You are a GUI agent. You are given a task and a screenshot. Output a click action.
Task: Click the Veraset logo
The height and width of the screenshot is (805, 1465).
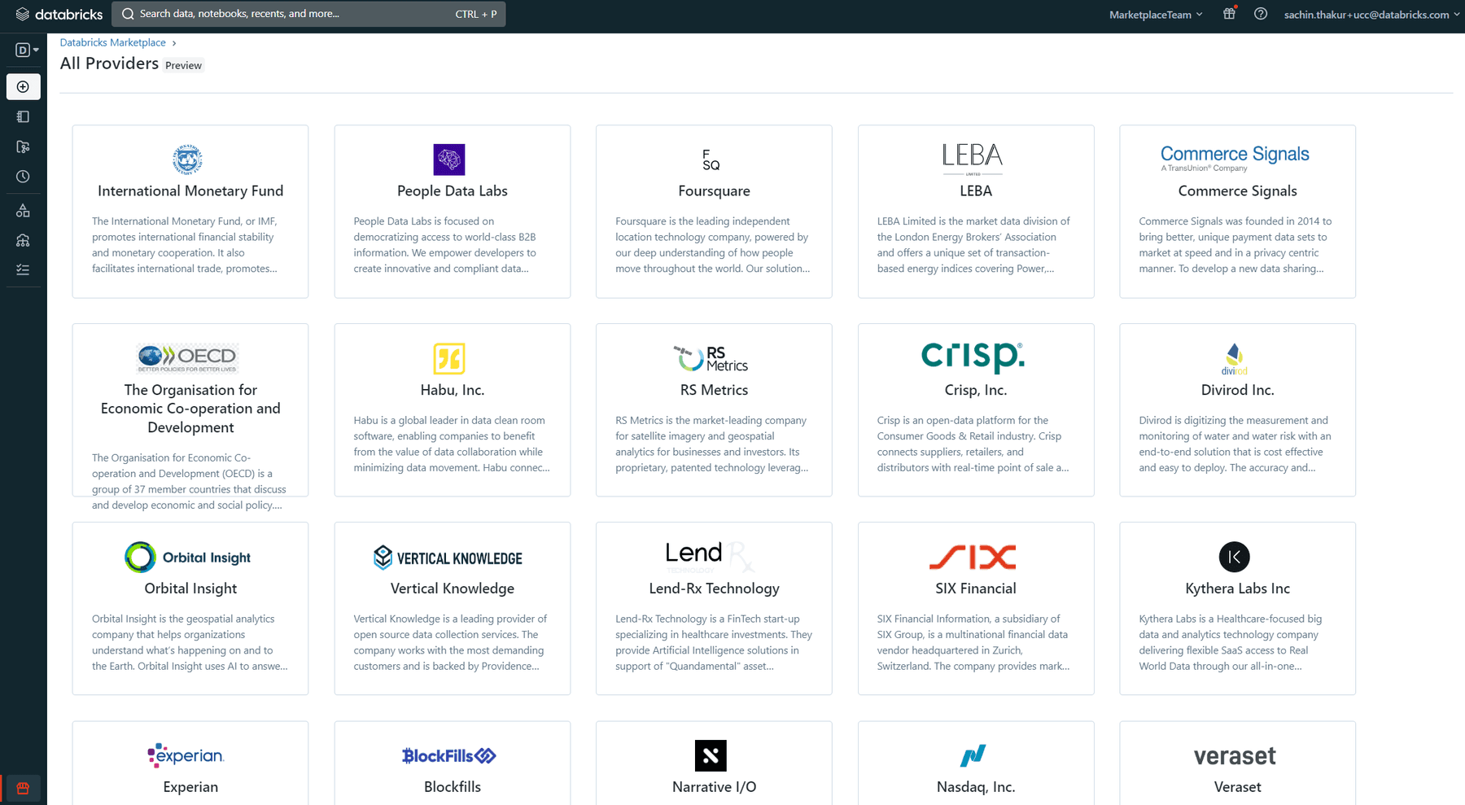tap(1235, 756)
